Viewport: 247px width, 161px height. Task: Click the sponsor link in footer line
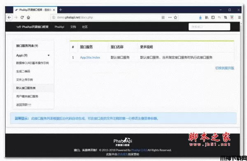pyautogui.click(x=123, y=154)
